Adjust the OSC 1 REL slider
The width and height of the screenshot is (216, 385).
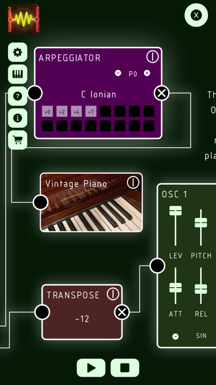point(201,289)
